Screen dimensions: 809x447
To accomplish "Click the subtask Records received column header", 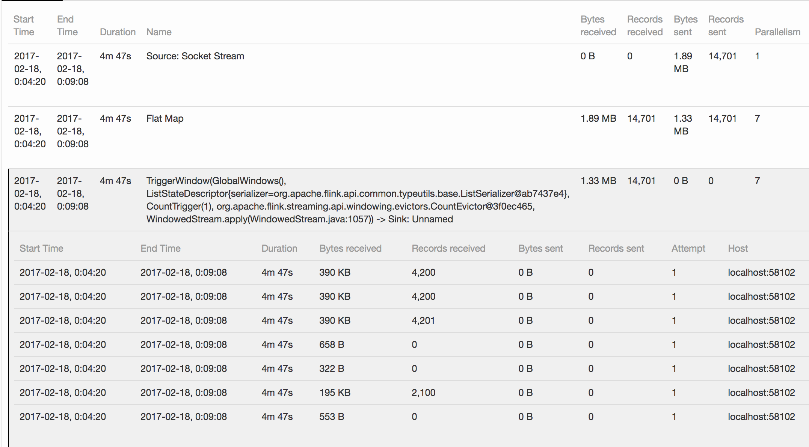I will coord(448,248).
